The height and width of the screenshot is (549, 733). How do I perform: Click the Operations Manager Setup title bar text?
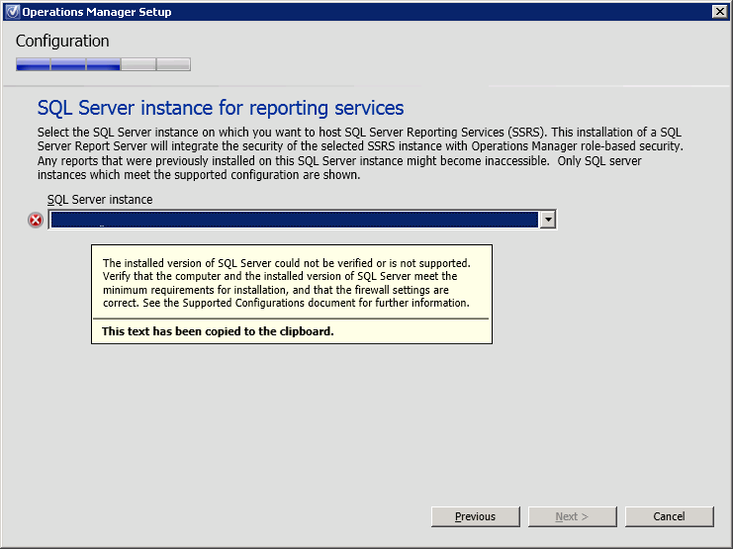tap(96, 12)
